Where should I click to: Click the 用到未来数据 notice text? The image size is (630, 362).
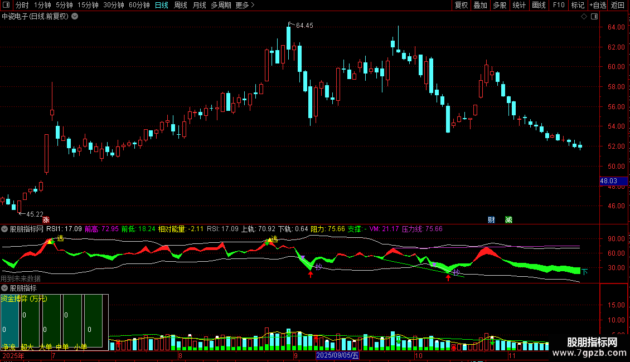coord(21,278)
